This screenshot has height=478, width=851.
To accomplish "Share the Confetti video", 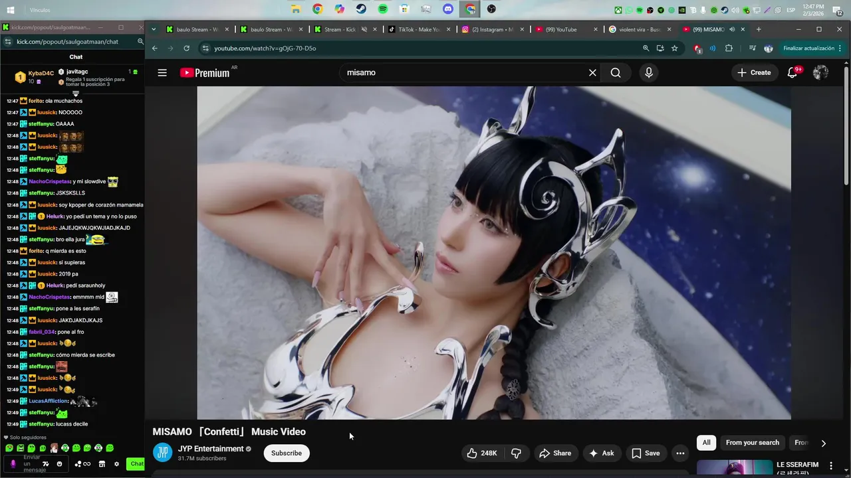I will point(555,453).
